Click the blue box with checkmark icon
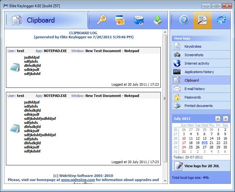Viewport: 235px width, 192px height. [138, 20]
